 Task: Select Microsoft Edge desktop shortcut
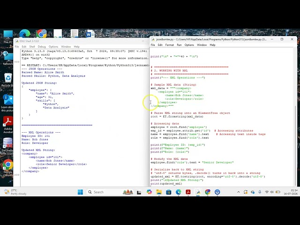point(25,33)
